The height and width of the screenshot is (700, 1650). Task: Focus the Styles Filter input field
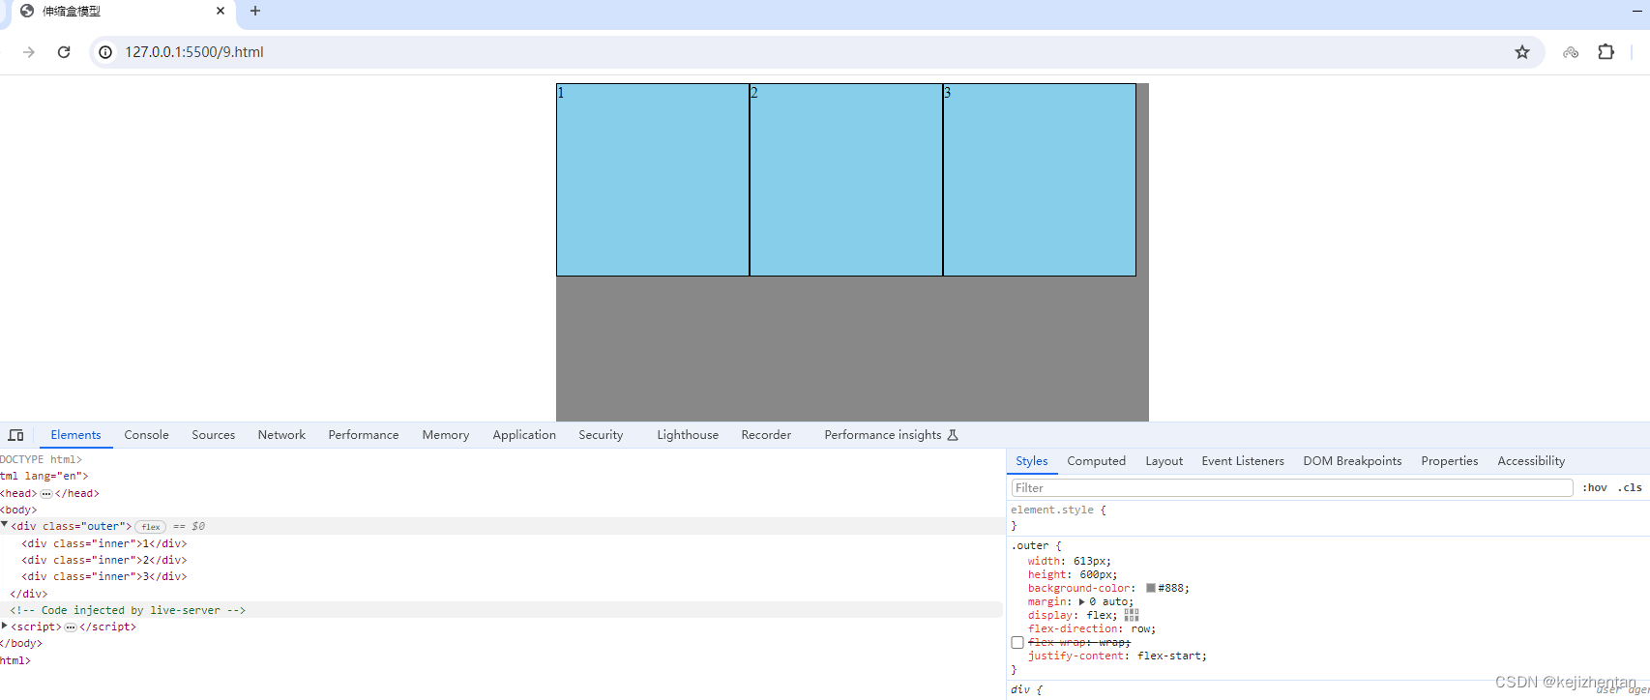pos(1292,488)
